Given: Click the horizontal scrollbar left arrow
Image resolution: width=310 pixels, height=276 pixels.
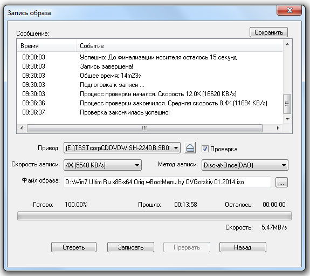Looking at the screenshot, I should pos(22,128).
